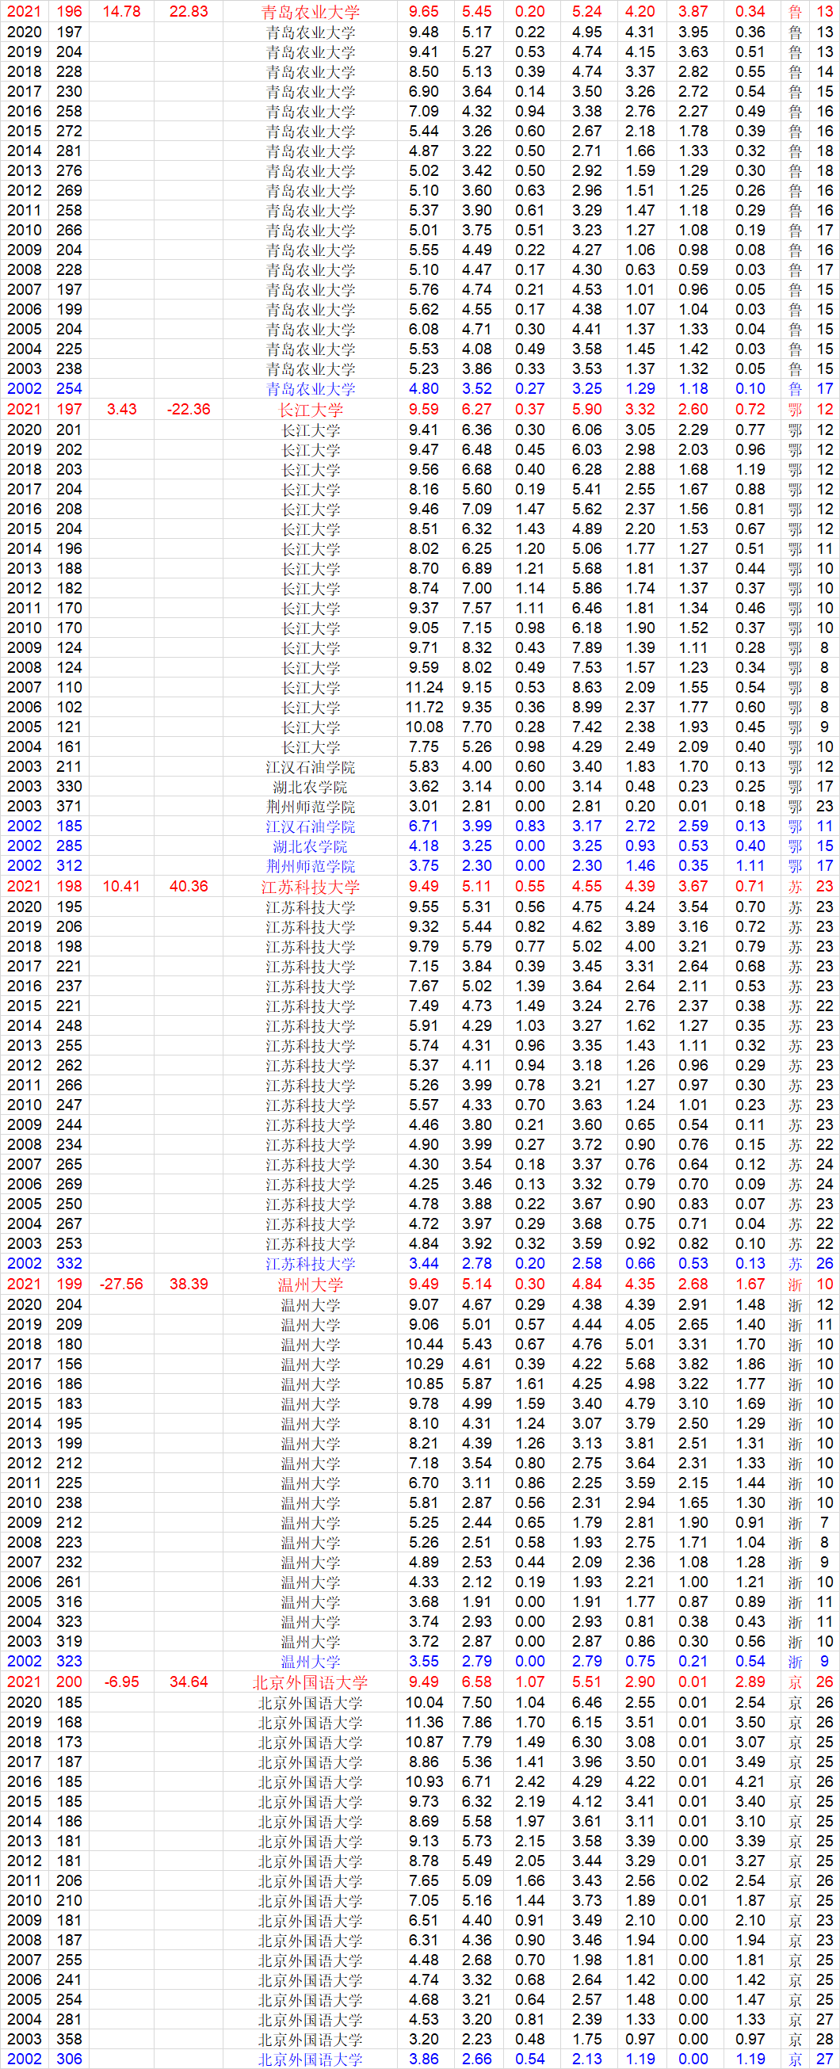
Task: Click 4.21 in the 北京外国语大学 2016 row
Action: point(750,1781)
